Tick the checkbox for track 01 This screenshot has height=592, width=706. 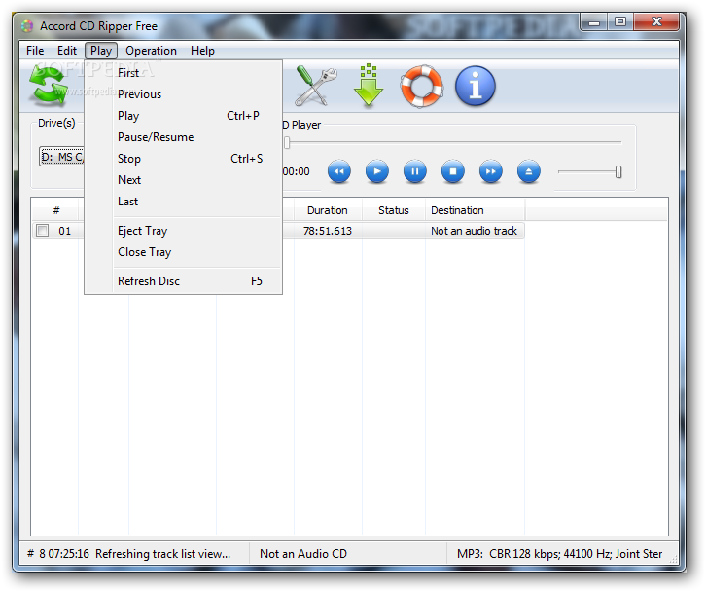pos(43,231)
